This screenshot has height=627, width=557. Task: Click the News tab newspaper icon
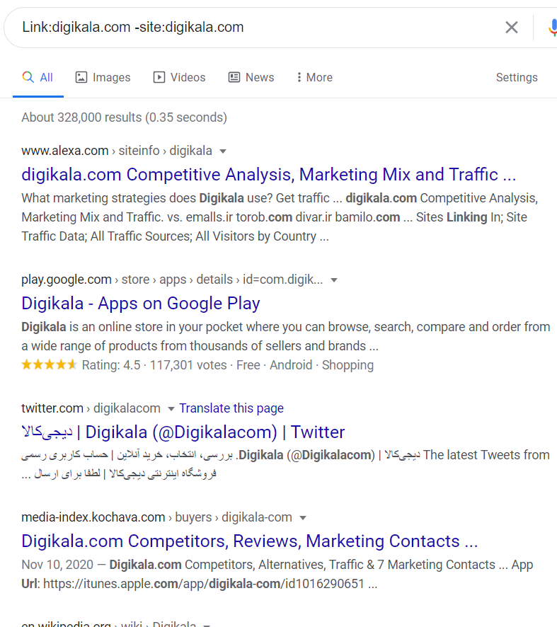234,77
